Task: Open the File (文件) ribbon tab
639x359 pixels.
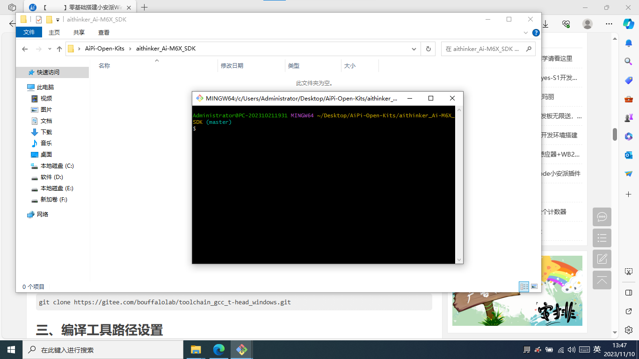Action: coord(29,32)
